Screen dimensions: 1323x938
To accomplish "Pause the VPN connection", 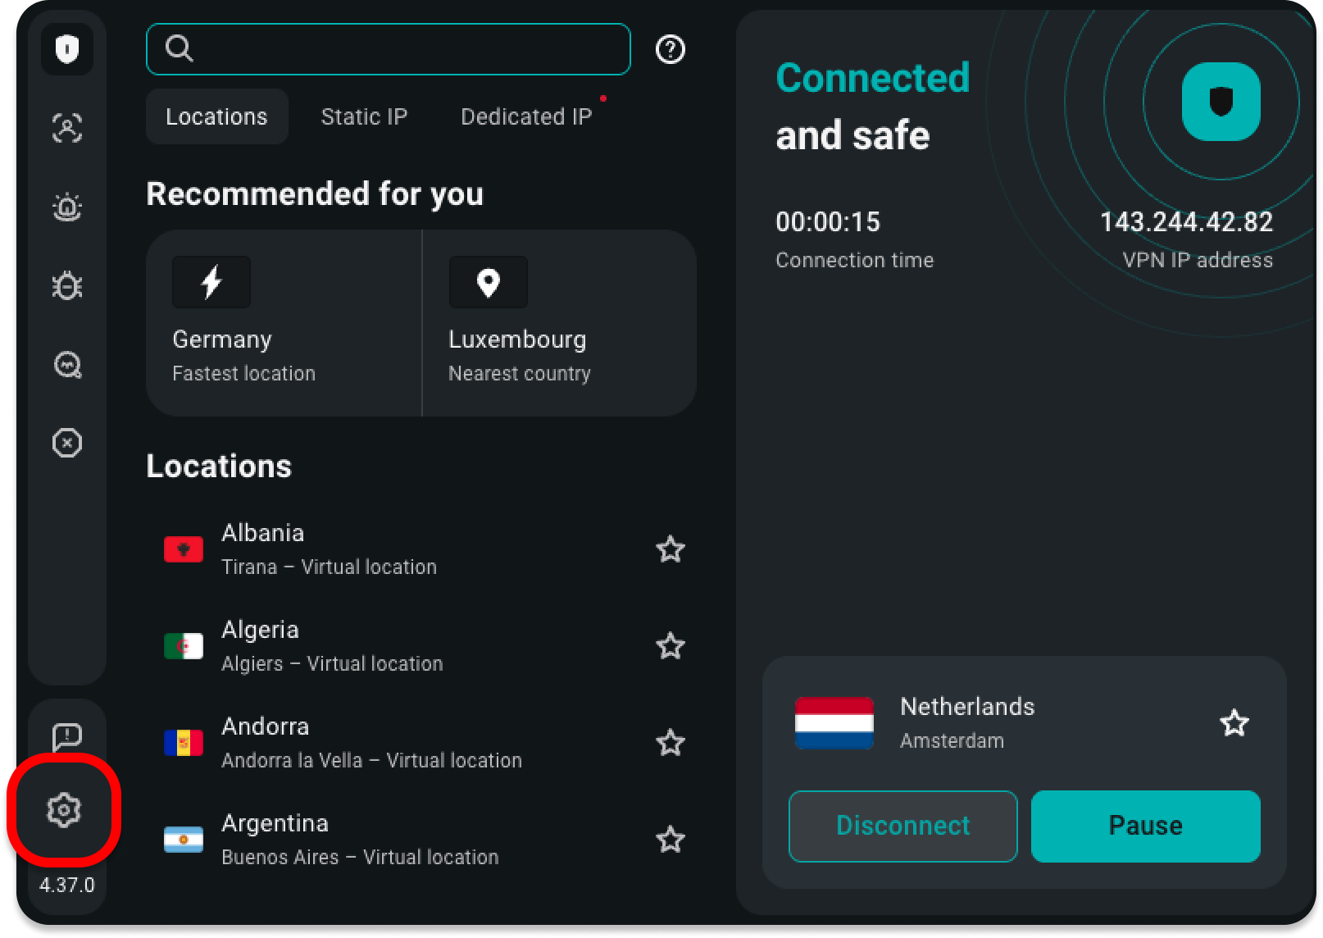I will (x=1145, y=826).
